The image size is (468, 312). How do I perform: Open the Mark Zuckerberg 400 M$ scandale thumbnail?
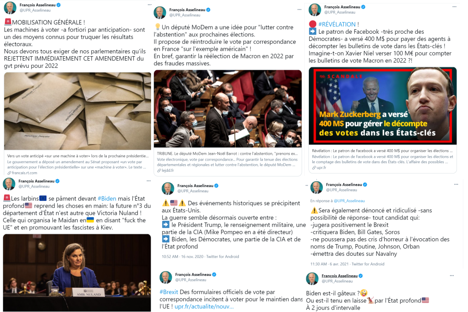tap(382, 106)
